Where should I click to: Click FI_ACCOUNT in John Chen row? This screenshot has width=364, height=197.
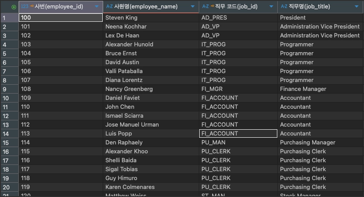(x=238, y=107)
